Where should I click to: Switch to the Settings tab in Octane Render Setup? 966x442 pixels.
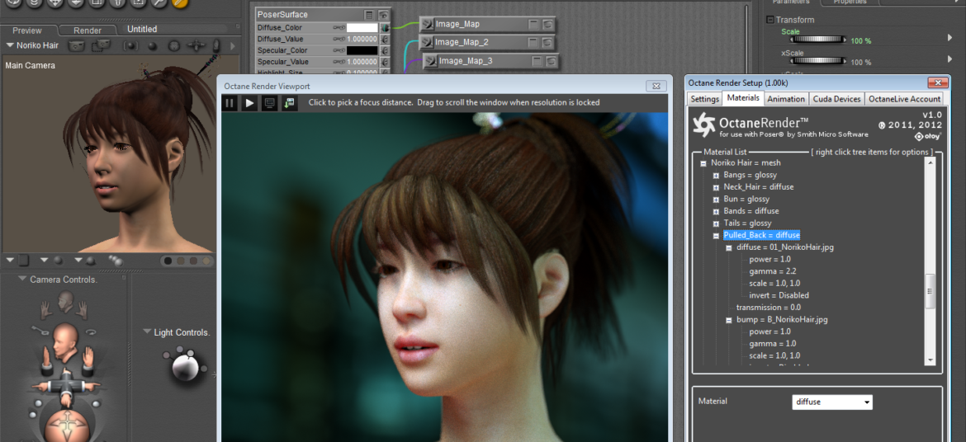[705, 98]
